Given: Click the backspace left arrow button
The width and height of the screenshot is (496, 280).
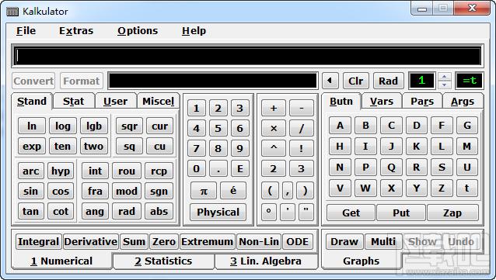Looking at the screenshot, I should [330, 81].
